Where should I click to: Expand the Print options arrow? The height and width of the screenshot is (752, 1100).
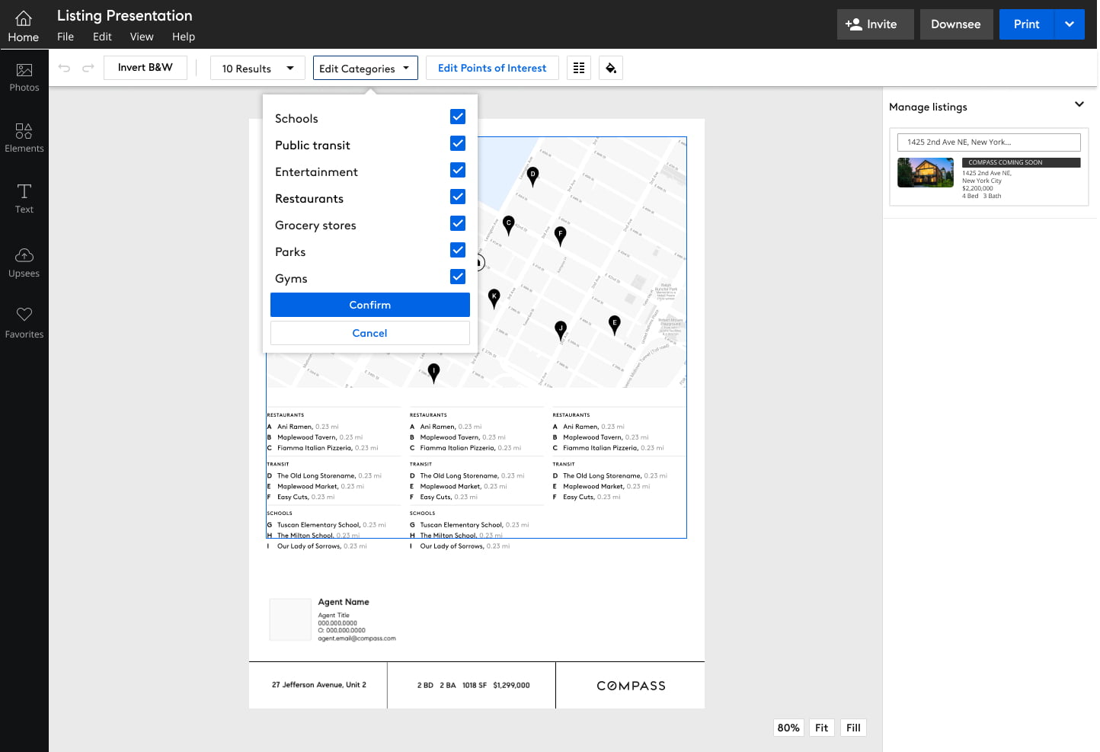(1070, 24)
